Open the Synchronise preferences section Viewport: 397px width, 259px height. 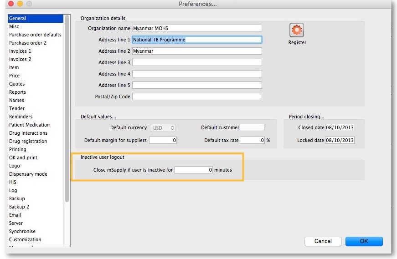tap(22, 231)
